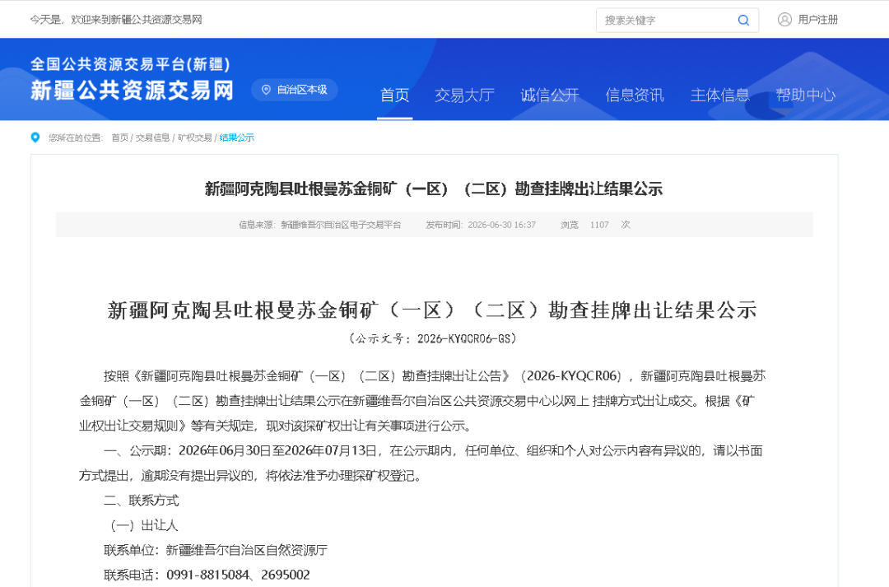Open the 主体信息 nav tab
The width and height of the screenshot is (889, 587).
click(720, 96)
